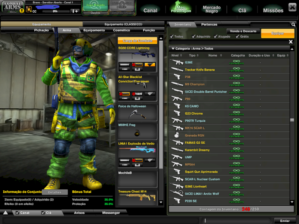The height and width of the screenshot is (224, 299).
Task: Clear the filter with the white X
Action: click(x=291, y=42)
